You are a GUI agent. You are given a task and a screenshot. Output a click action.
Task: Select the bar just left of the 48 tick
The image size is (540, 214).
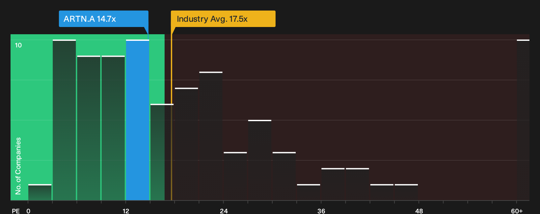406,192
